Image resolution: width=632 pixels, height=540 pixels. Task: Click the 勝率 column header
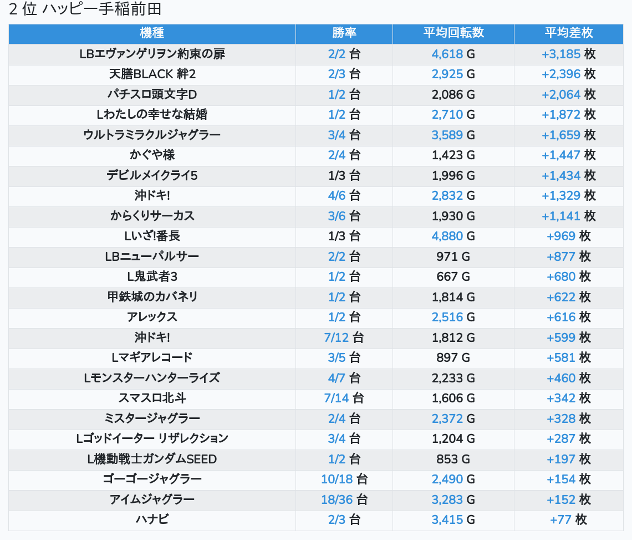(344, 33)
